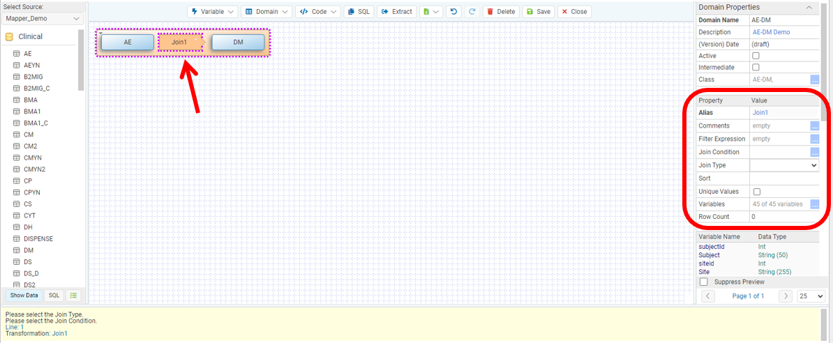Screen dimensions: 833x343
Task: Open the Domain dropdown menu
Action: pos(267,12)
